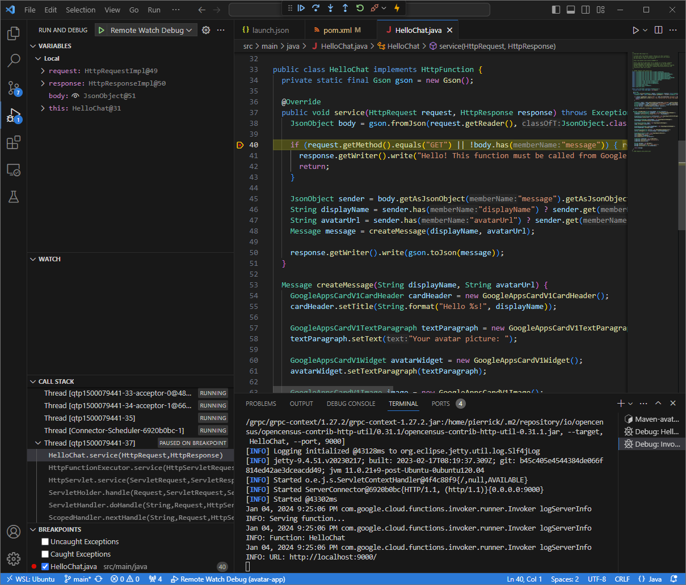Open the pom.xml editor tab
This screenshot has width=686, height=585.
coord(337,30)
